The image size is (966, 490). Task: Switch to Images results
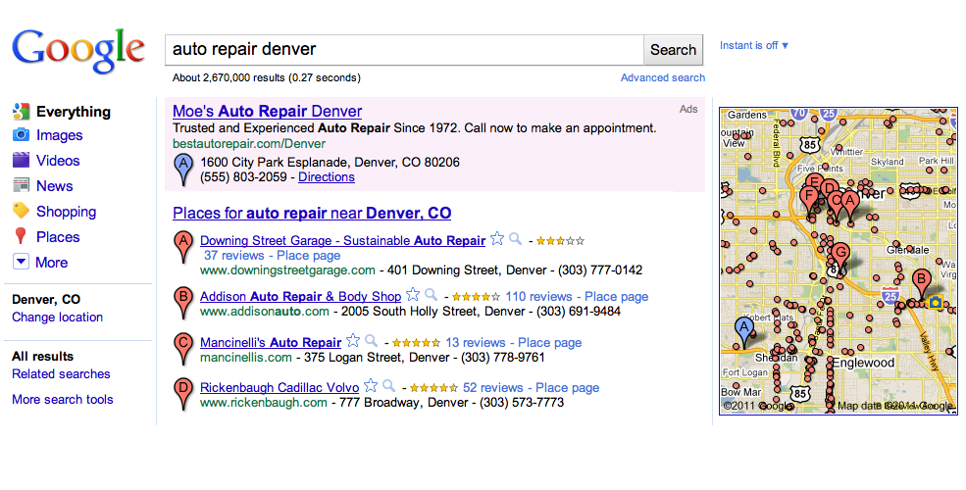pyautogui.click(x=59, y=135)
